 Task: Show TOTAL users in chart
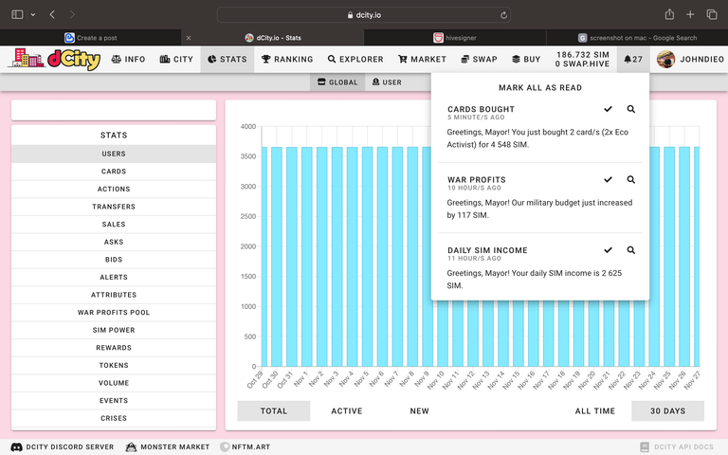pyautogui.click(x=273, y=410)
